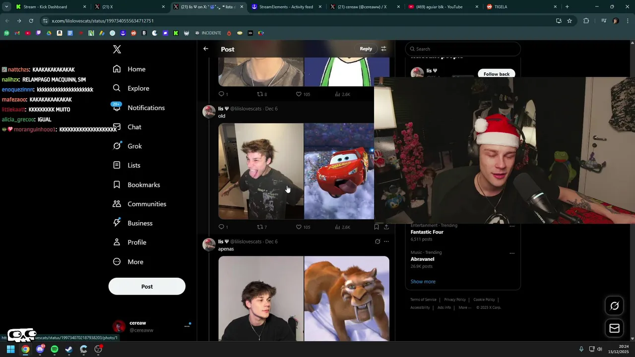Open the Privacy Policy link
The height and width of the screenshot is (357, 635).
point(455,299)
